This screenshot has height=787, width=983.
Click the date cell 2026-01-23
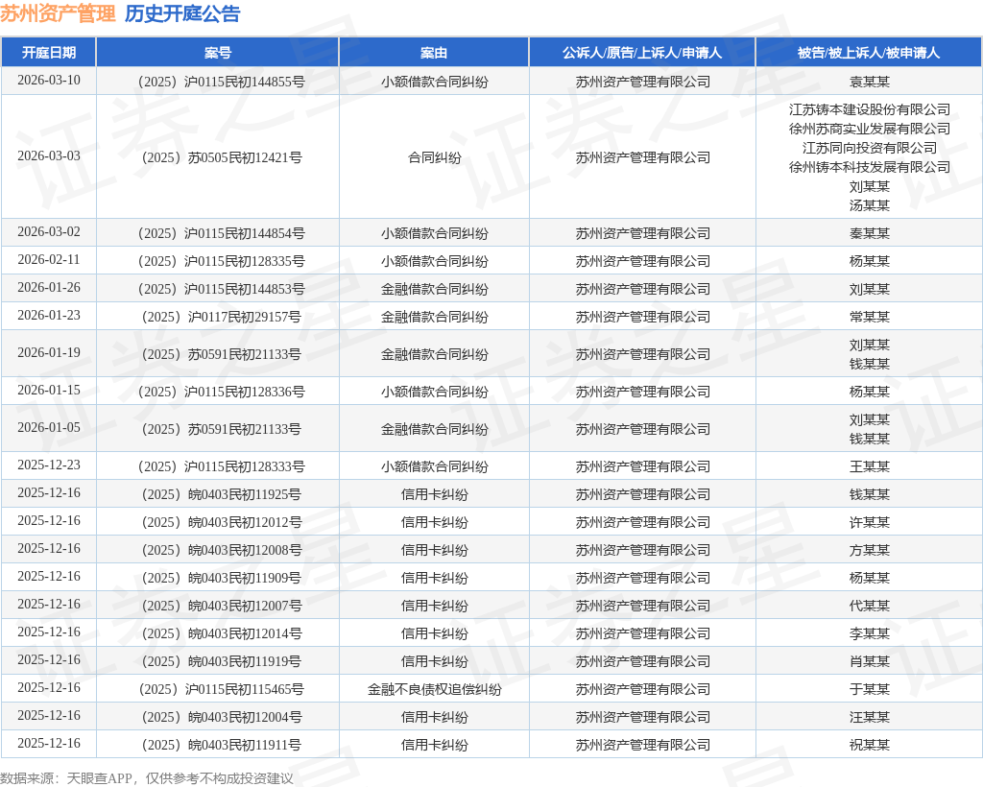(49, 315)
